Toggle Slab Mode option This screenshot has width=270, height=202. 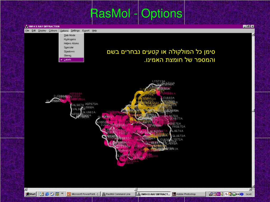(71, 35)
